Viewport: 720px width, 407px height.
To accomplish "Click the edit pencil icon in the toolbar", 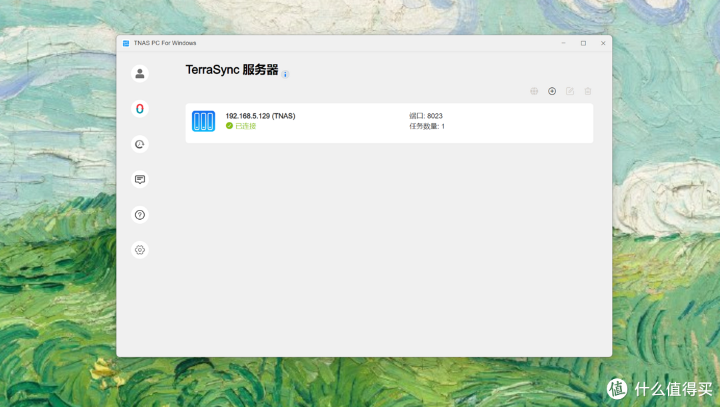I will pos(570,91).
